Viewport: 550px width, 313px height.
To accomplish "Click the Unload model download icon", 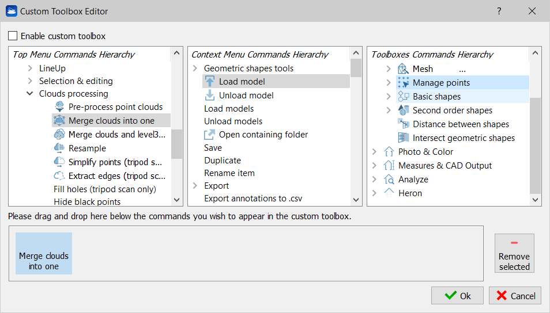I will pyautogui.click(x=210, y=96).
